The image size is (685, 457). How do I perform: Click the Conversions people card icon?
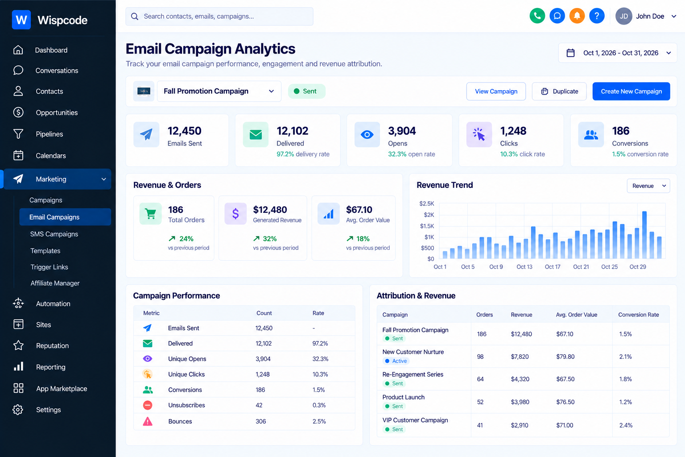(591, 134)
